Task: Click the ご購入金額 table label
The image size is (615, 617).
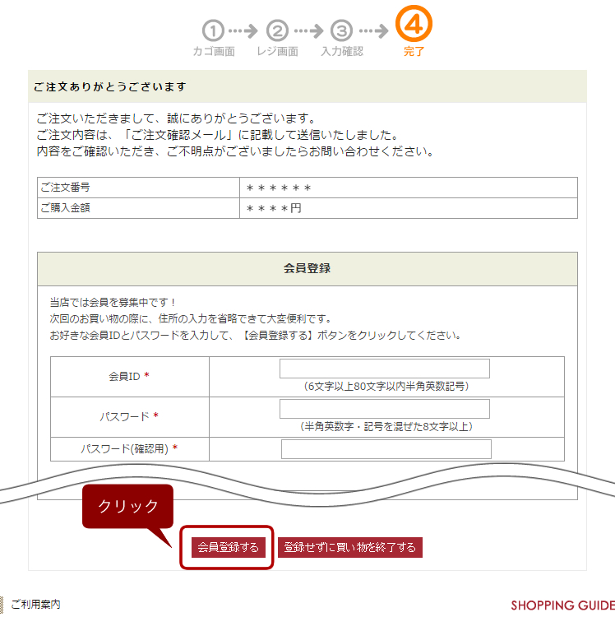Action: (65, 208)
